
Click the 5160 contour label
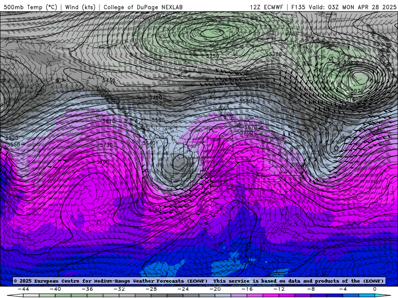point(352,100)
